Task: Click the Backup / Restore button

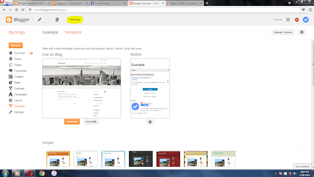Action: point(283,32)
